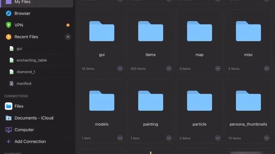Image resolution: width=275 pixels, height=154 pixels.
Task: Open more options for painting folder
Action: click(169, 138)
